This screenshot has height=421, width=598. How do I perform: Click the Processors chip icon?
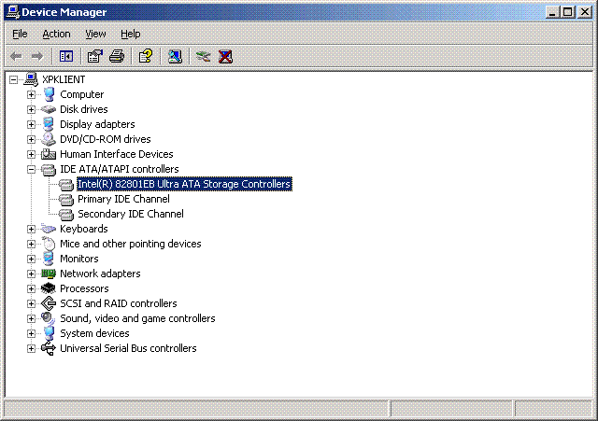pyautogui.click(x=49, y=288)
